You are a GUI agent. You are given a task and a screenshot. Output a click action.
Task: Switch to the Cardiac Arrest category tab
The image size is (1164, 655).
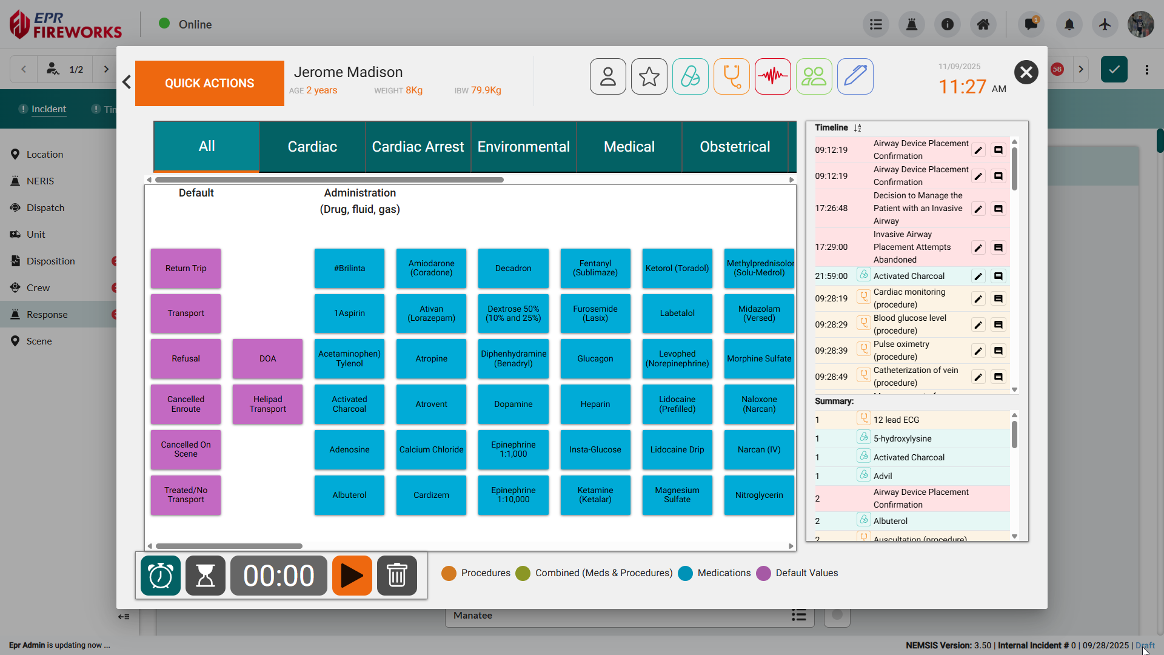point(418,146)
